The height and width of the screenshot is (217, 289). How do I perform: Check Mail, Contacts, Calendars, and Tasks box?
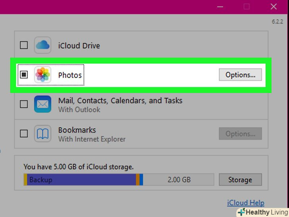pyautogui.click(x=24, y=104)
